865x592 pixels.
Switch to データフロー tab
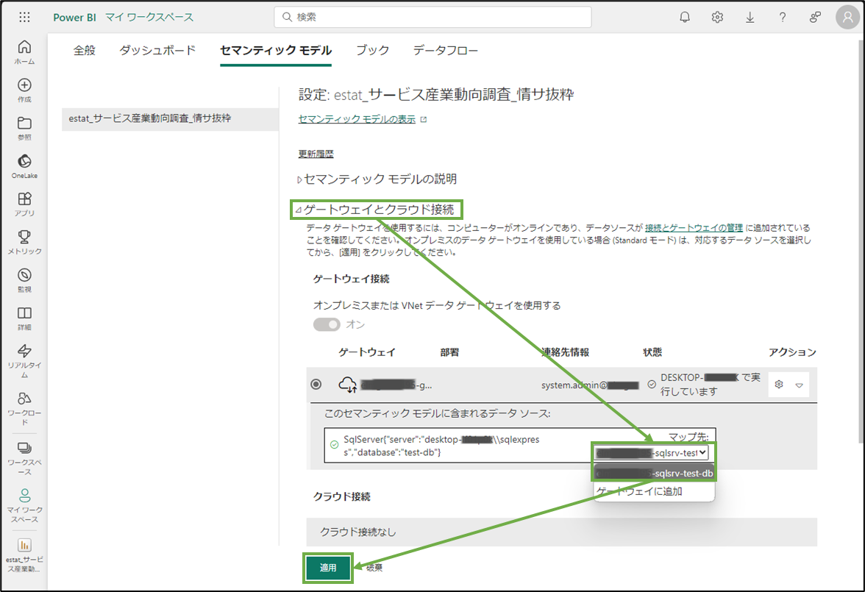coord(445,50)
